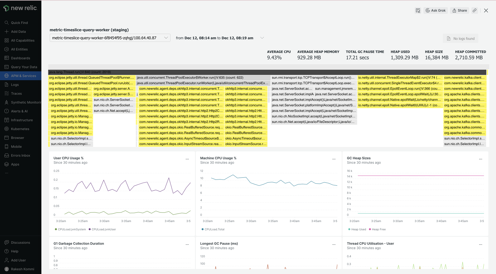Select APM & Services in navigation

click(x=23, y=76)
